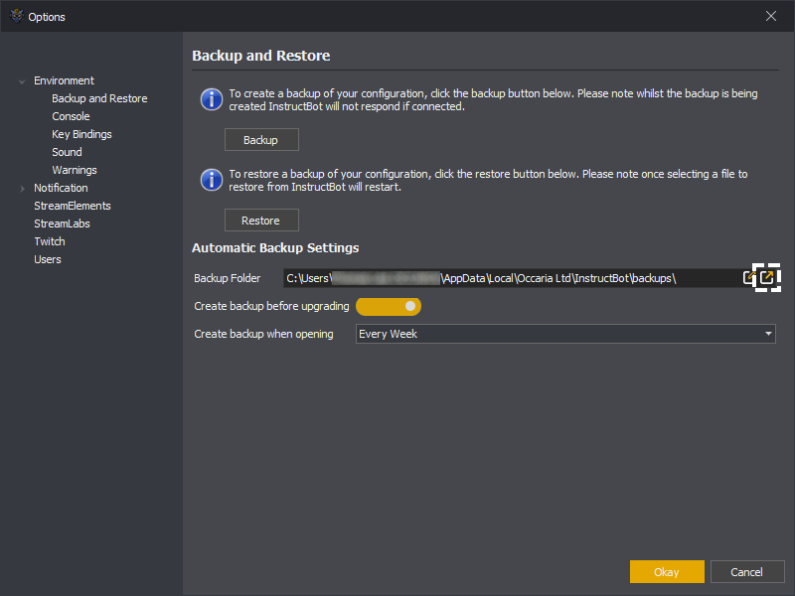Expand the Notification tree node
Screen dimensions: 795x596
(22, 189)
